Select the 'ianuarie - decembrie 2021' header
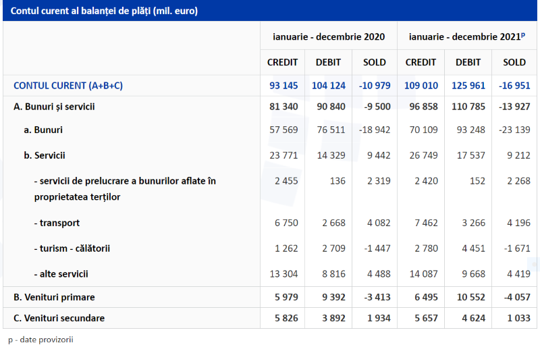540x347 pixels. [x=466, y=36]
